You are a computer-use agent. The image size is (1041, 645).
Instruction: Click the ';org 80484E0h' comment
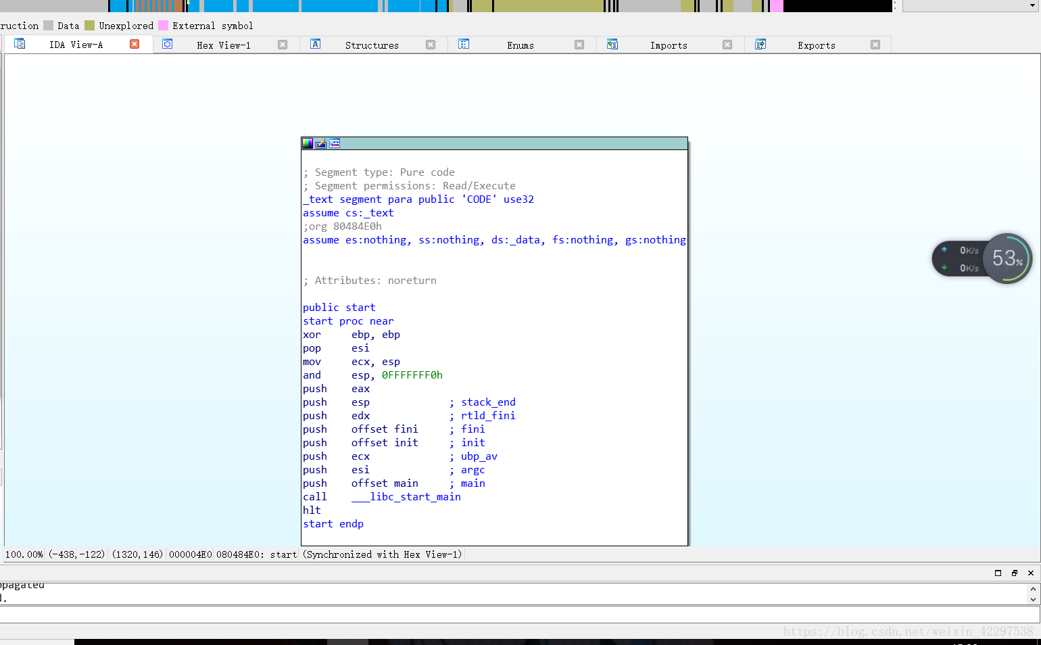pos(342,226)
